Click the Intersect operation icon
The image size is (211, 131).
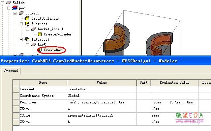click(x=27, y=39)
